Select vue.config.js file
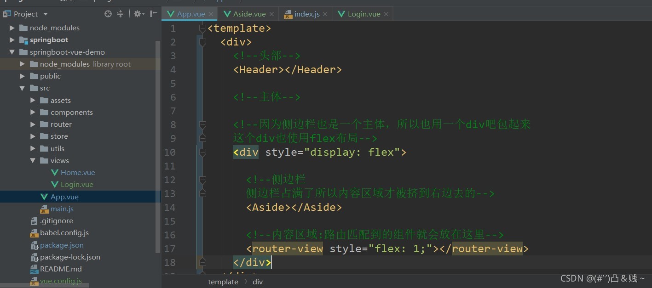Screen dimensions: 652x288 click(61, 281)
